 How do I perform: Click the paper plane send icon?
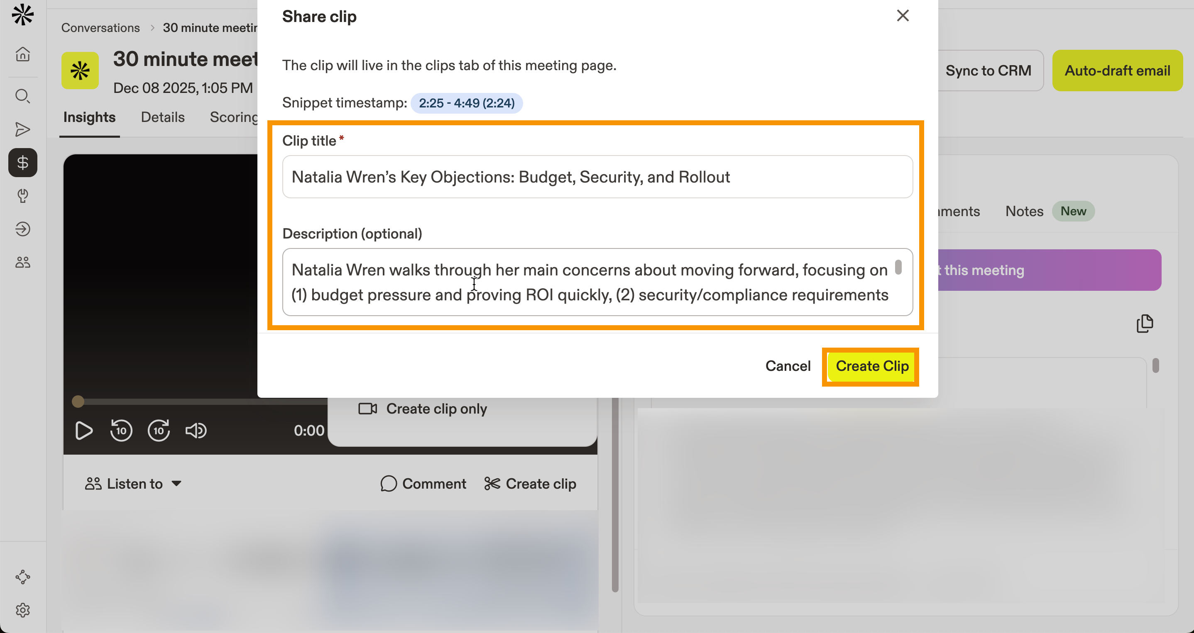22,130
